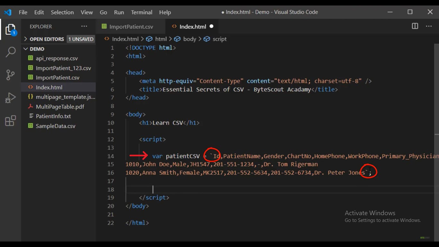Click the 'Learn CSV' heading text
This screenshot has height=247, width=439.
pos(167,123)
